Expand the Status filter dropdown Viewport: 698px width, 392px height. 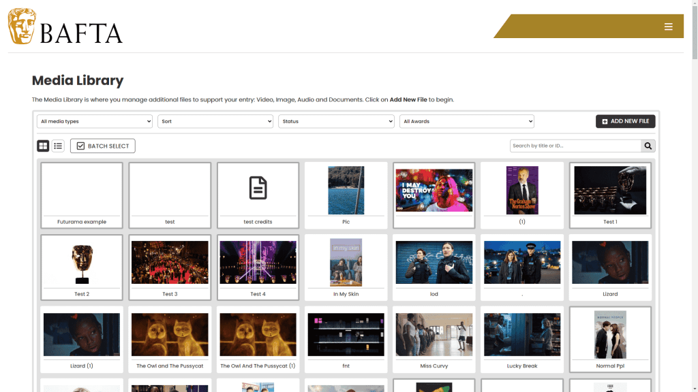click(x=336, y=121)
